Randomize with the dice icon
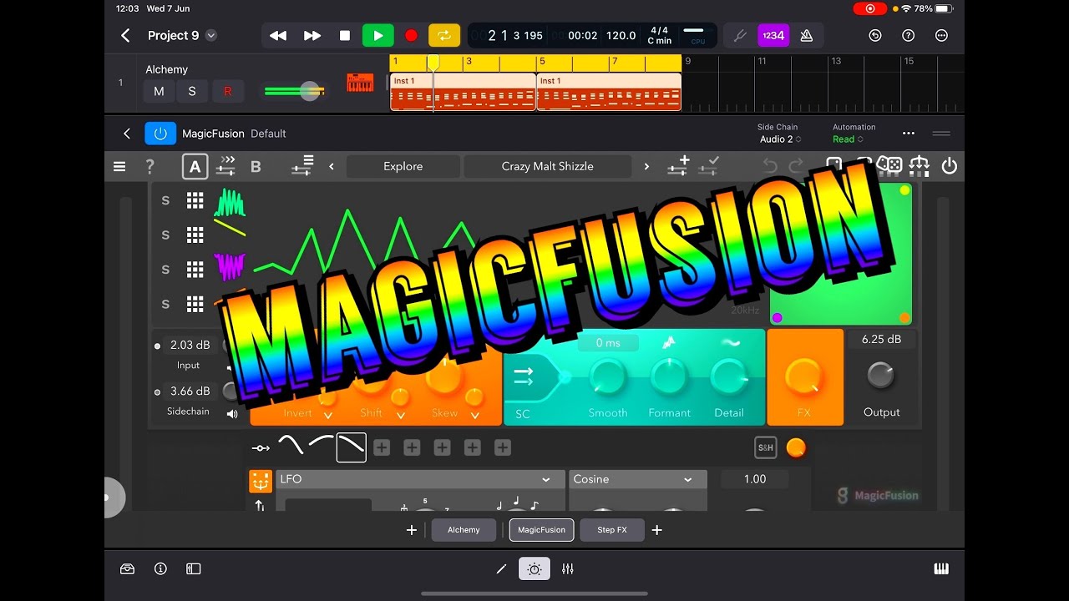 pos(889,165)
